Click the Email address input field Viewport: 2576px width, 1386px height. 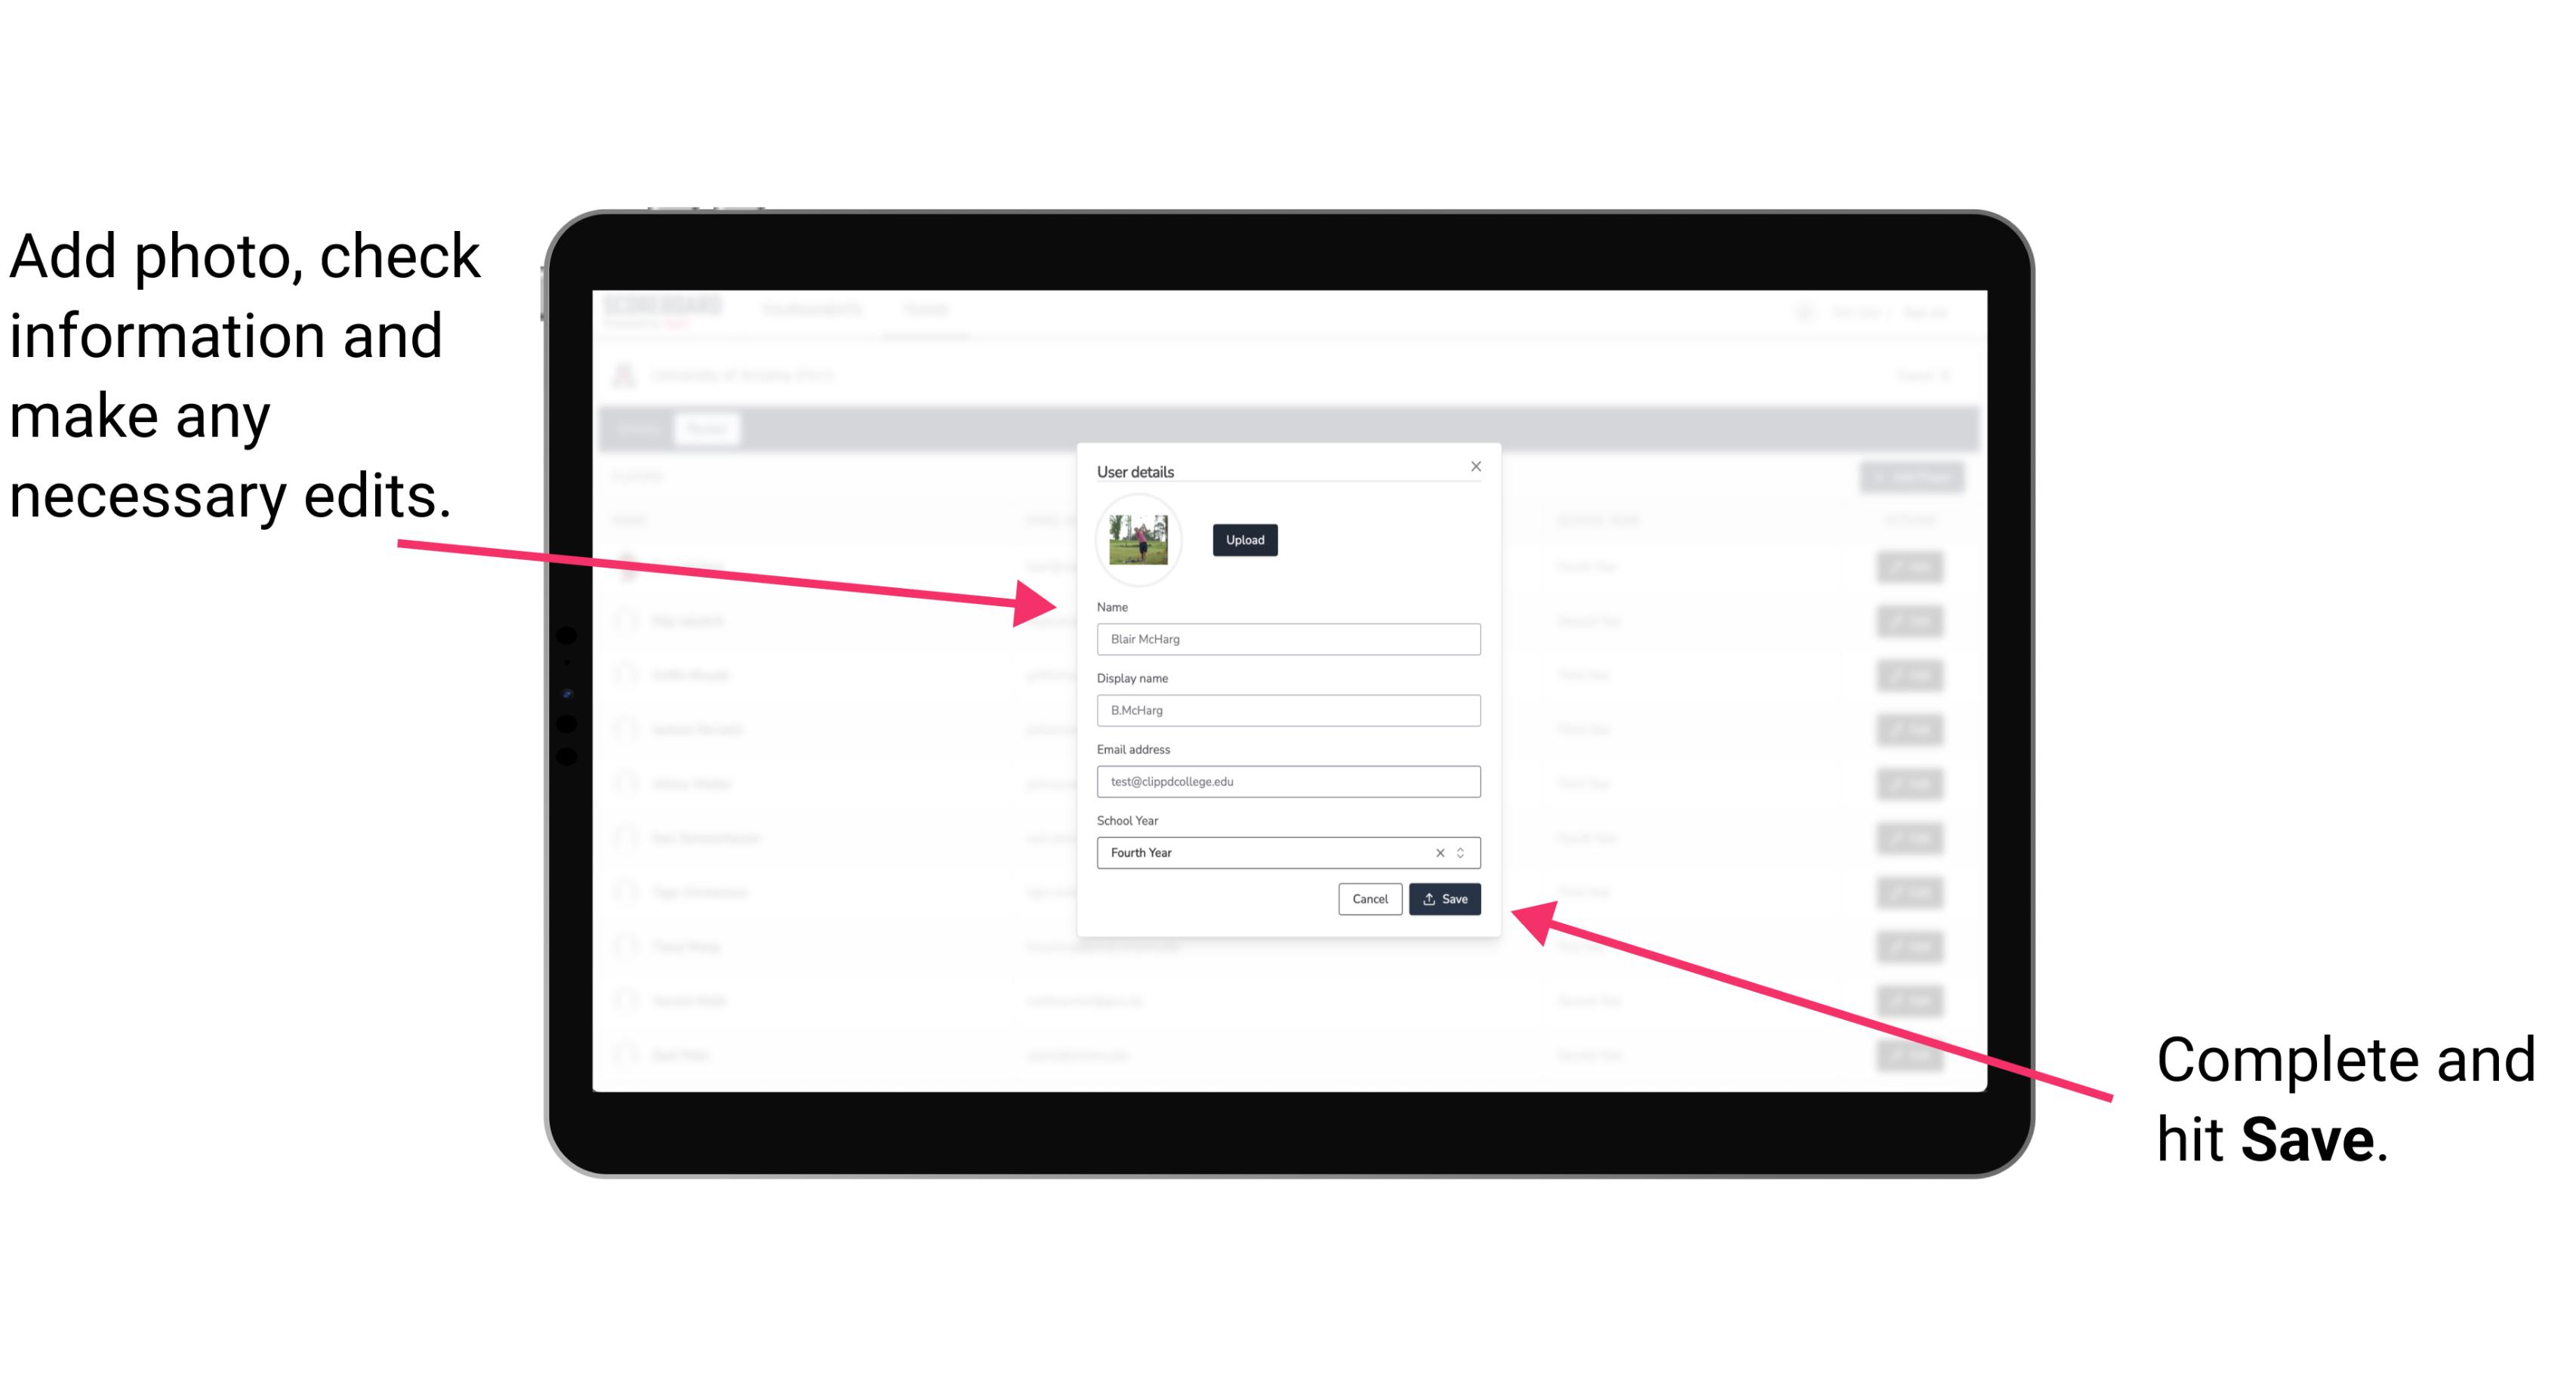[1289, 782]
